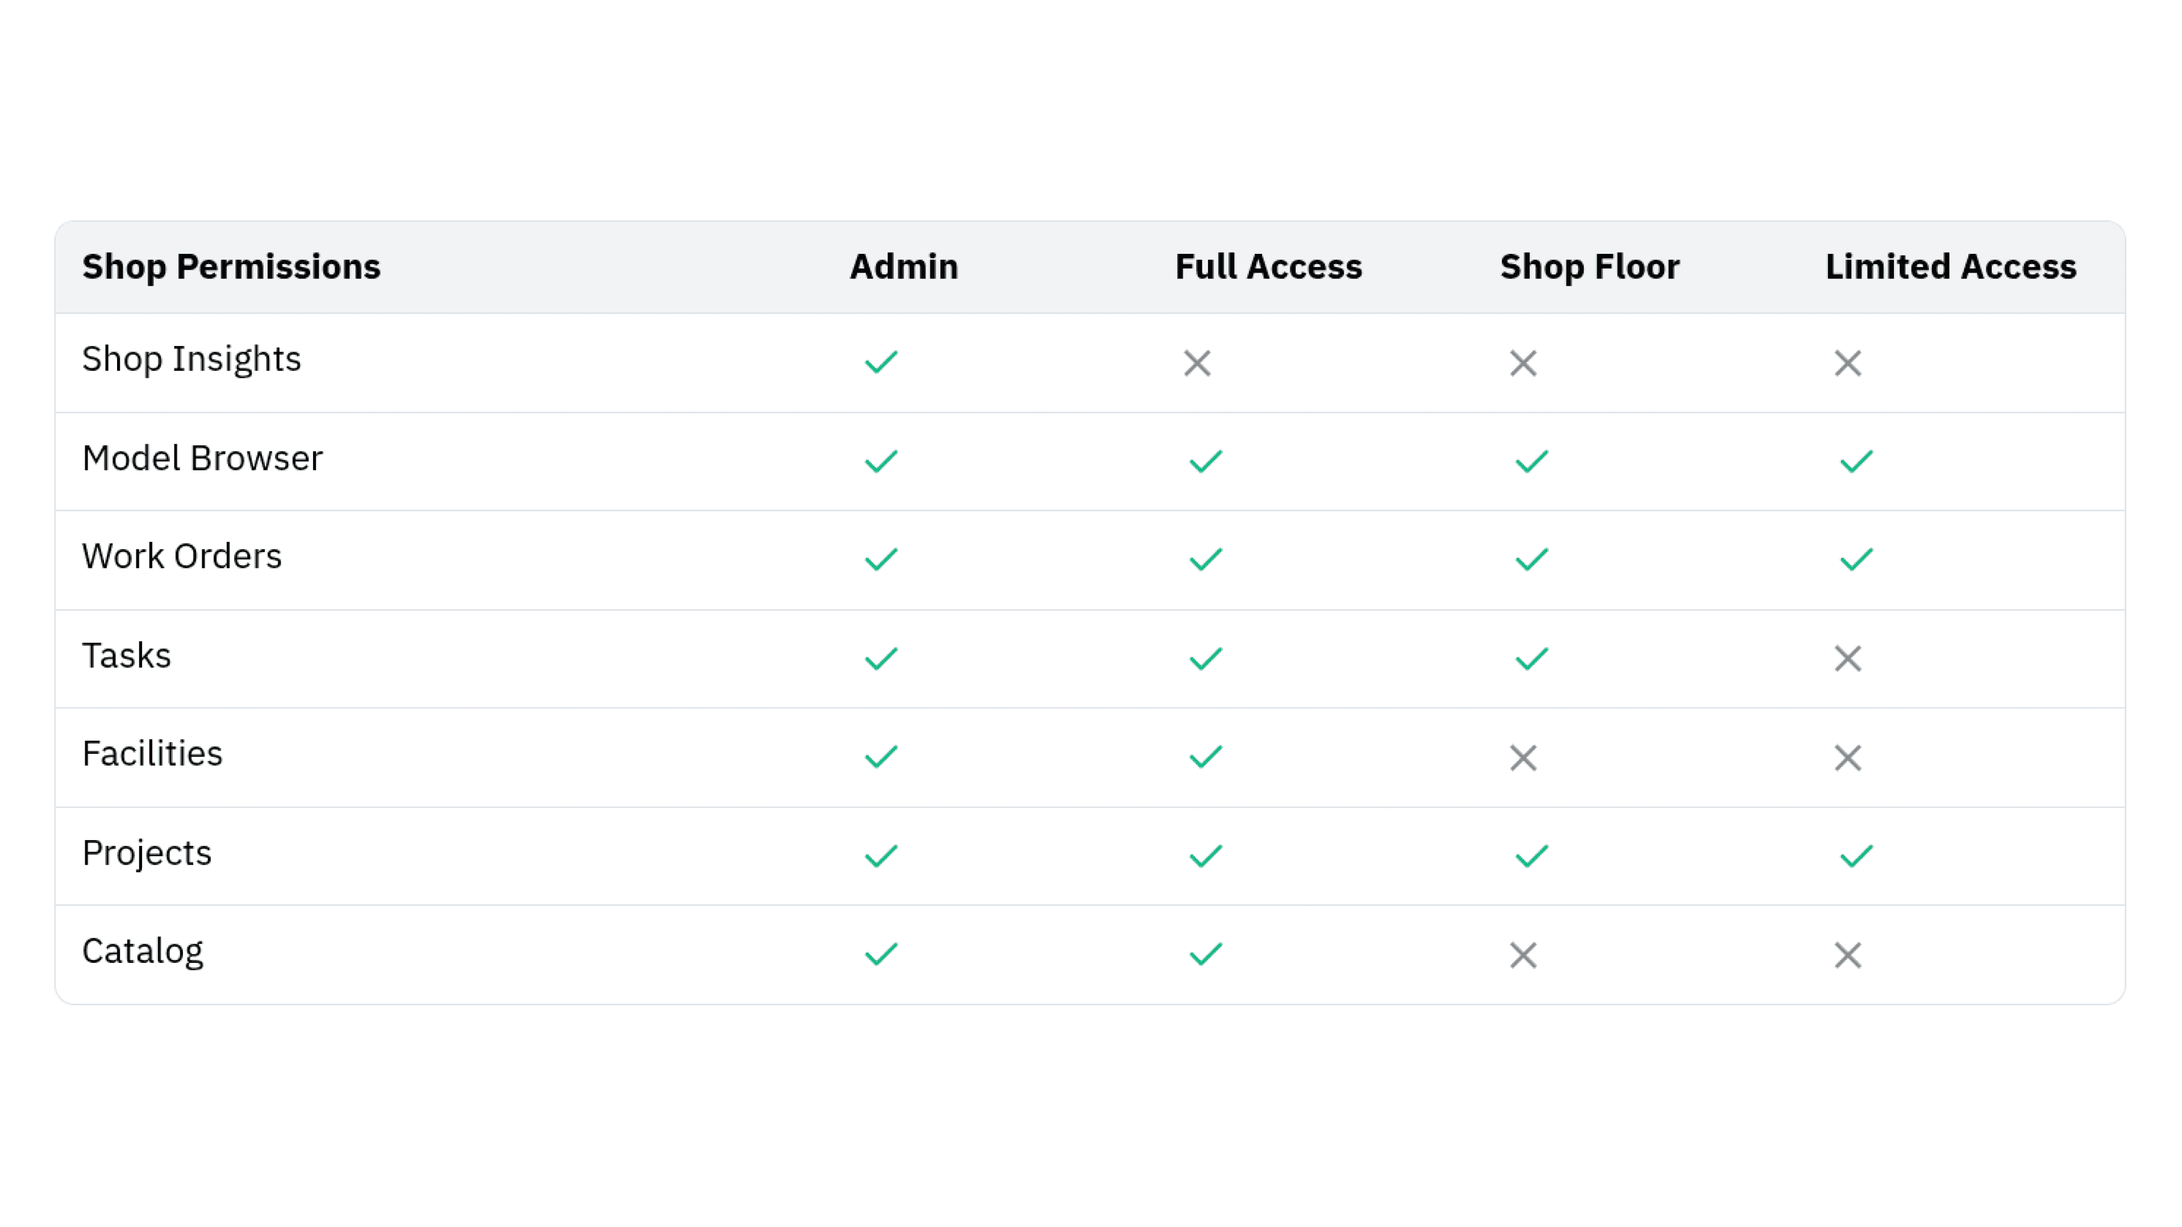Click the Admin checkmark for Model Browser
Image resolution: width=2182 pixels, height=1227 pixels.
(x=881, y=461)
